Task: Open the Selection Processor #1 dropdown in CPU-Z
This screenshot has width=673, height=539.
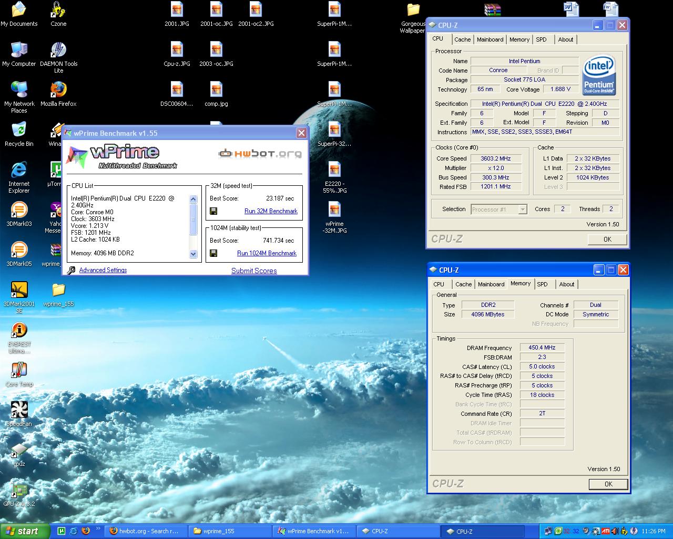Action: pos(498,209)
